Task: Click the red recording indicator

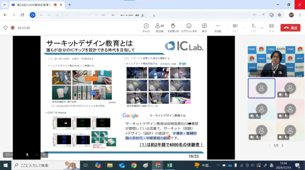Action: pyautogui.click(x=13, y=28)
